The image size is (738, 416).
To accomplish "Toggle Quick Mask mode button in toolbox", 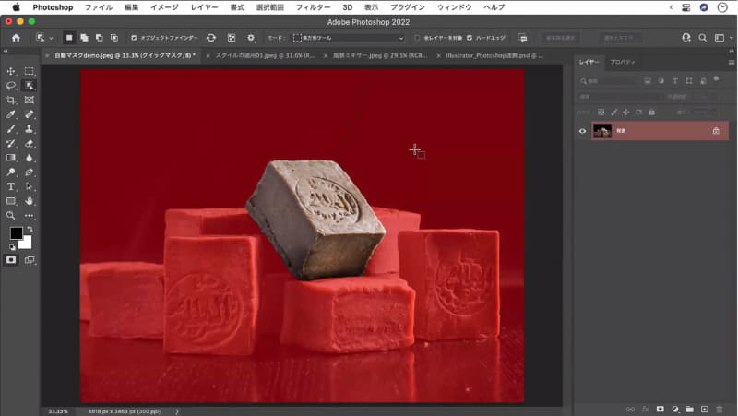I will (11, 260).
